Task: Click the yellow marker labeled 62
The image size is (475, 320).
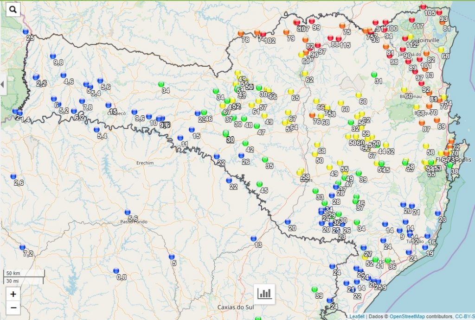Action: click(x=305, y=73)
